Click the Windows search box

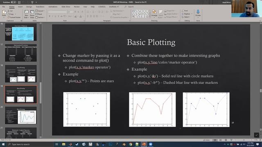pos(30,144)
